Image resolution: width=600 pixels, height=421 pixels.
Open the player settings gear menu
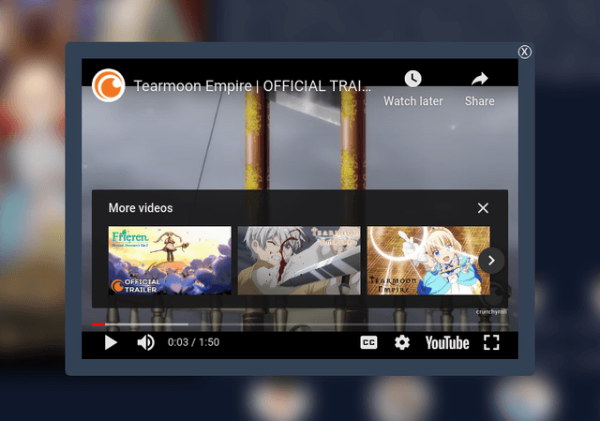coord(402,342)
